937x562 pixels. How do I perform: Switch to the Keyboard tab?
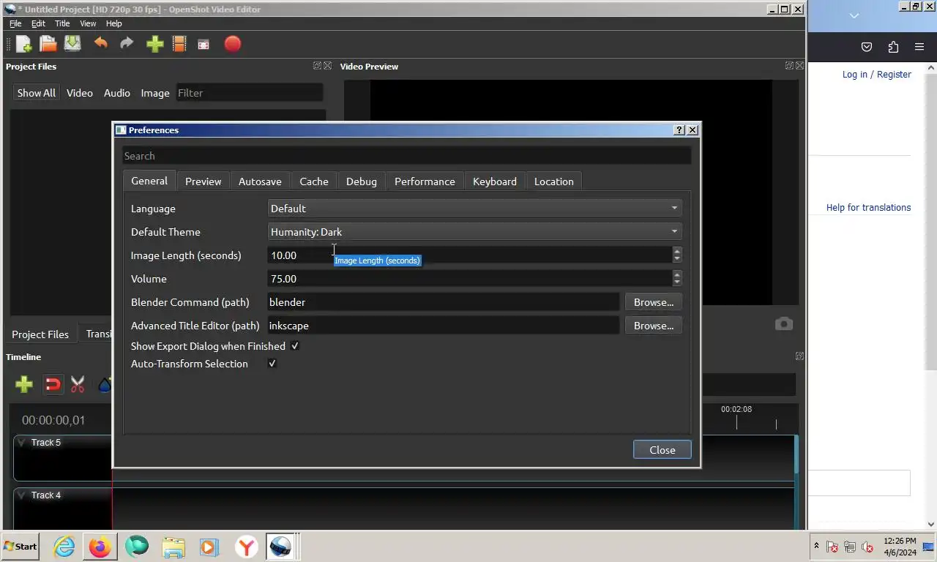(495, 181)
